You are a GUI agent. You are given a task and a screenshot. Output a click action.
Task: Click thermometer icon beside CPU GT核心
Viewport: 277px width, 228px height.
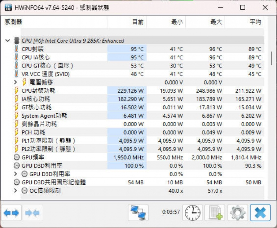pos(17,66)
